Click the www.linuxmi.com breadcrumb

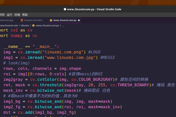[x=9, y=25]
